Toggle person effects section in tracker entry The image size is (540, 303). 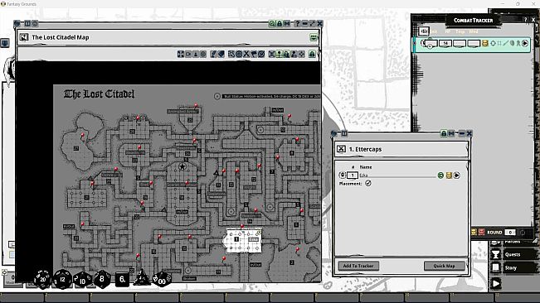click(x=518, y=43)
